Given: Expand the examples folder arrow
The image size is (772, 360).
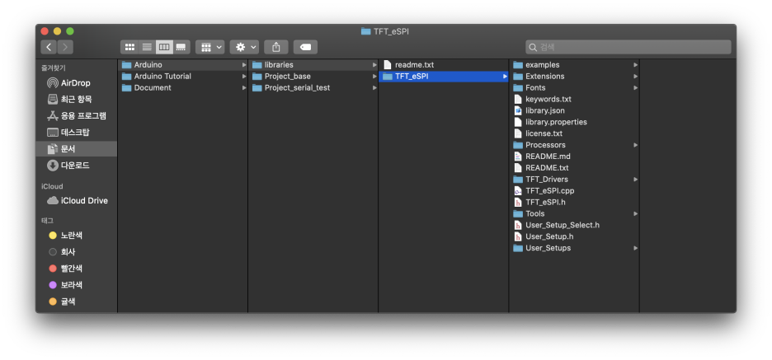Looking at the screenshot, I should point(636,65).
